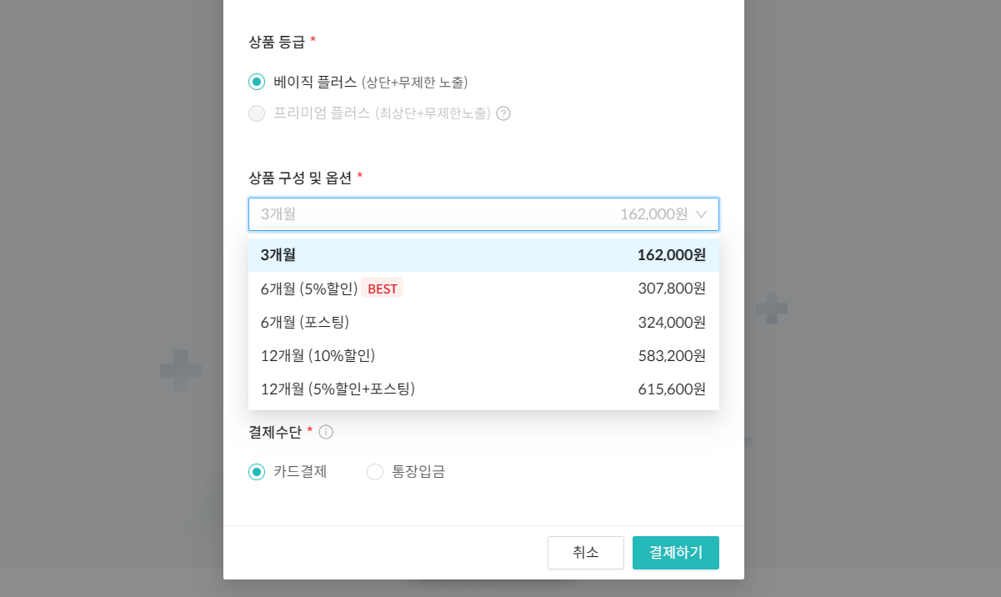Click the 통장입금 label text

coord(418,472)
